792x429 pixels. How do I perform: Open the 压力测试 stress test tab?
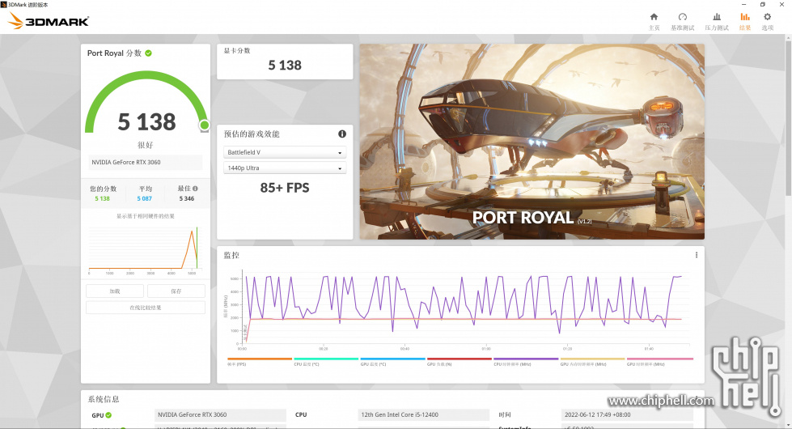click(716, 22)
